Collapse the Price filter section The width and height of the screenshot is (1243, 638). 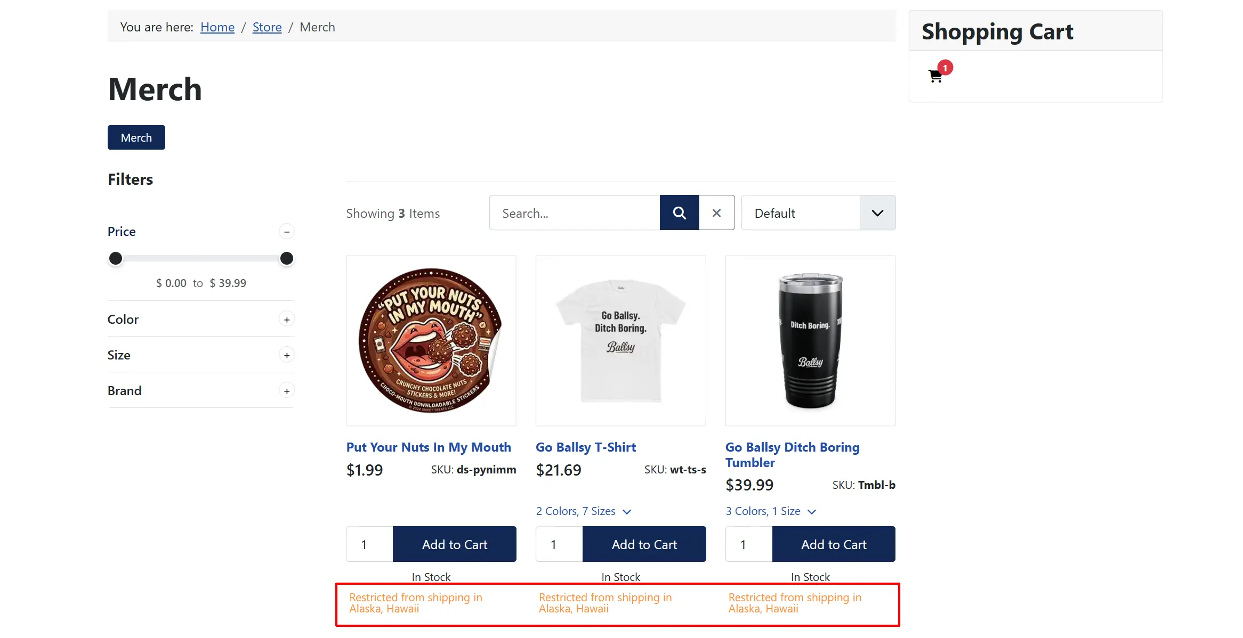(x=287, y=232)
